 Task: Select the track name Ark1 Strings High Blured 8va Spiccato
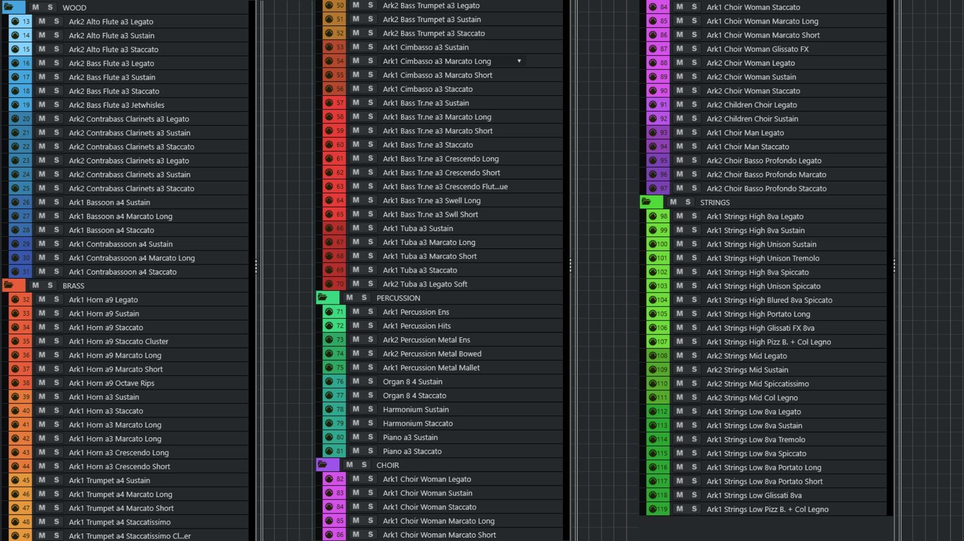click(769, 300)
